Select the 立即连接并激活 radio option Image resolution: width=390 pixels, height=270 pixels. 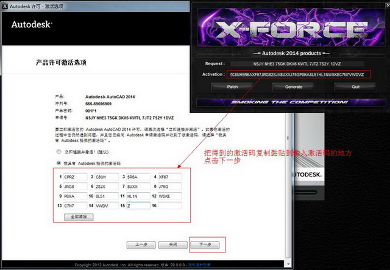pyautogui.click(x=58, y=150)
